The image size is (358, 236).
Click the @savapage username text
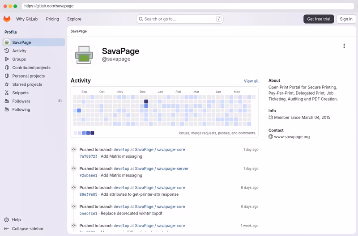pyautogui.click(x=116, y=59)
